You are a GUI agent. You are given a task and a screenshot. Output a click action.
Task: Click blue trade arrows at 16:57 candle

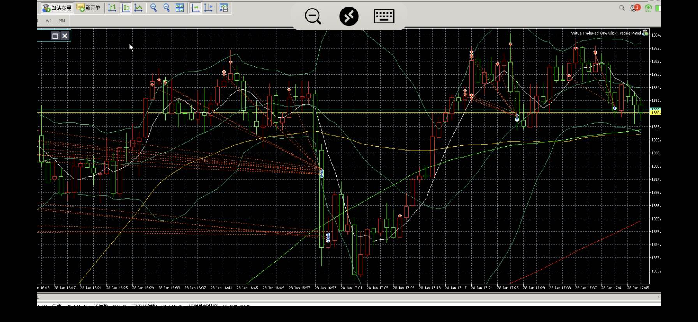pyautogui.click(x=328, y=237)
